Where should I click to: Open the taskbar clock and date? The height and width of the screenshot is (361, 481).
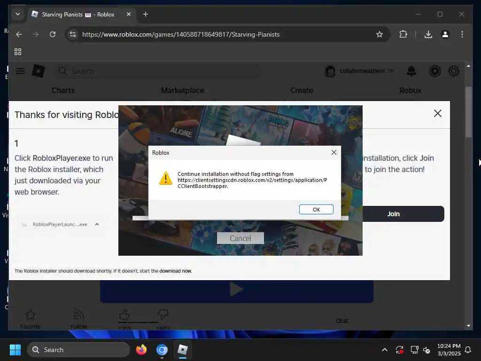(449, 350)
